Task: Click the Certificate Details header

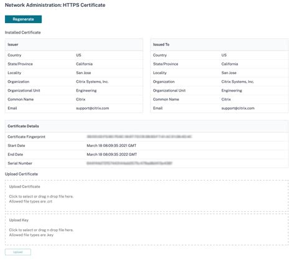Action: 147,126
